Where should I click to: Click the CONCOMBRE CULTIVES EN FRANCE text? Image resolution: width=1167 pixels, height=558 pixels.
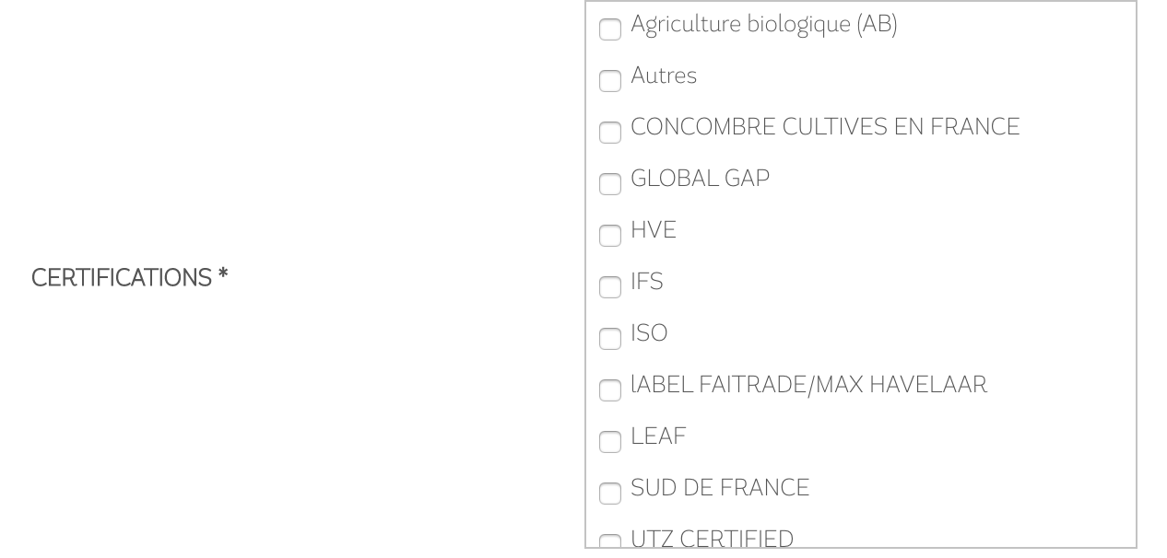click(825, 127)
